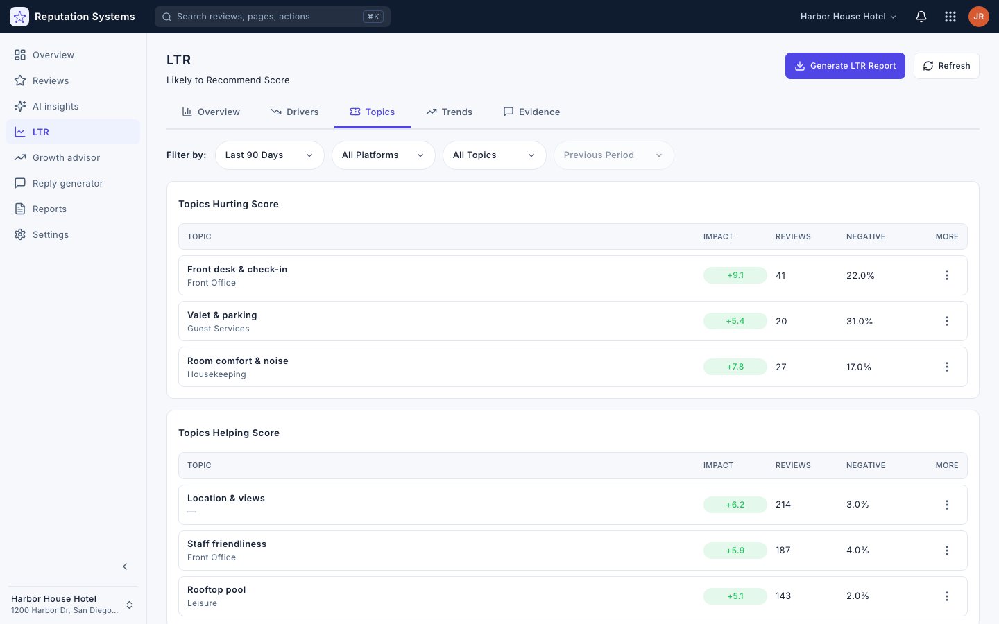Screen dimensions: 999x624
Task: Open more options for Room comfort & noise
Action: 947,367
